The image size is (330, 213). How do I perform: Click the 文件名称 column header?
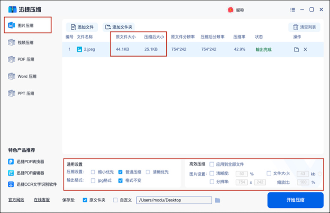pos(84,37)
